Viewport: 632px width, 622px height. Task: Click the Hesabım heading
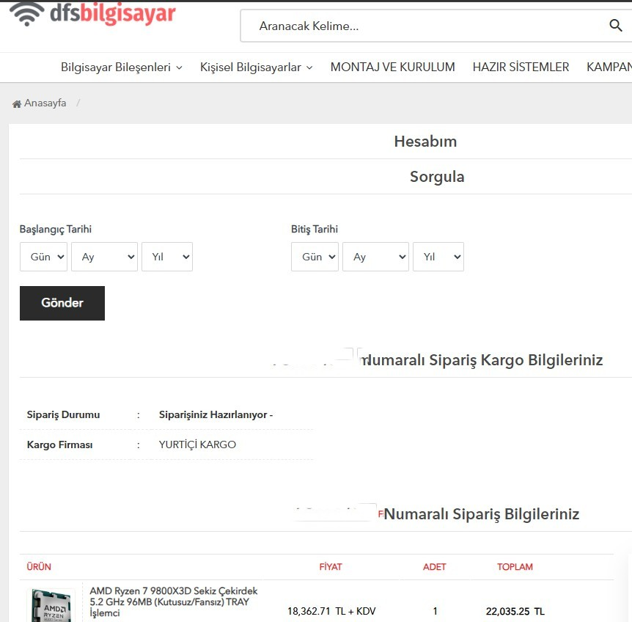click(x=425, y=142)
